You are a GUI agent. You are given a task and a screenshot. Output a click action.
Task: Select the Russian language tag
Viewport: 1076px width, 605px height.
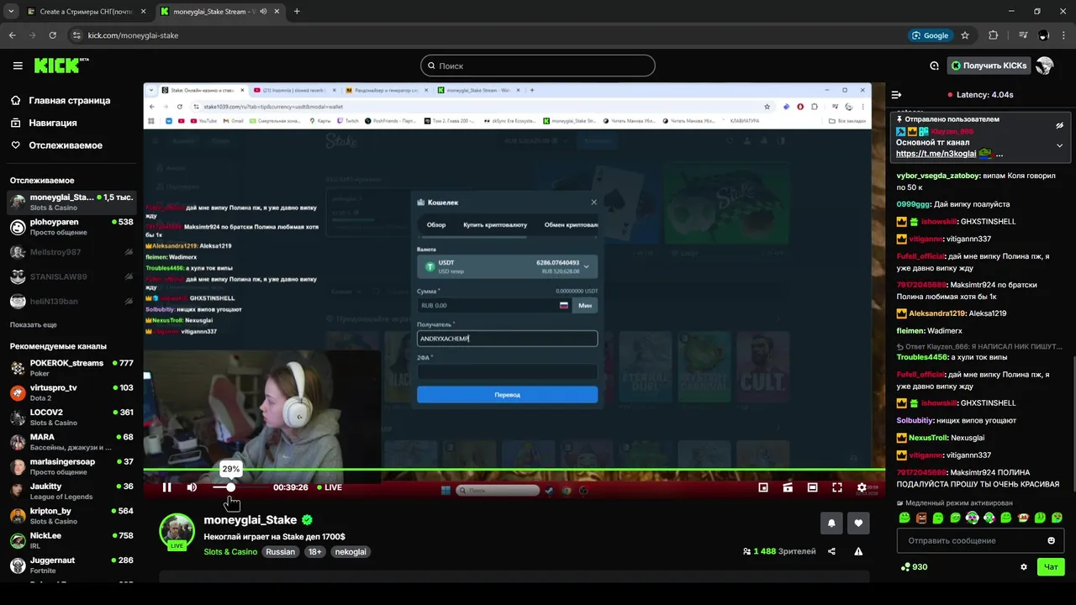281,552
